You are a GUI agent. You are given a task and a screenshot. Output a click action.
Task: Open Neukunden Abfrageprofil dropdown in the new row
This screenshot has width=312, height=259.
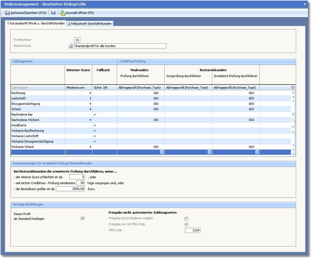point(162,152)
